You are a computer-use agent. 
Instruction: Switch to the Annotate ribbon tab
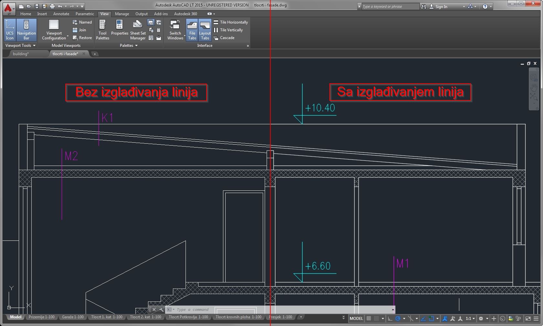[61, 14]
